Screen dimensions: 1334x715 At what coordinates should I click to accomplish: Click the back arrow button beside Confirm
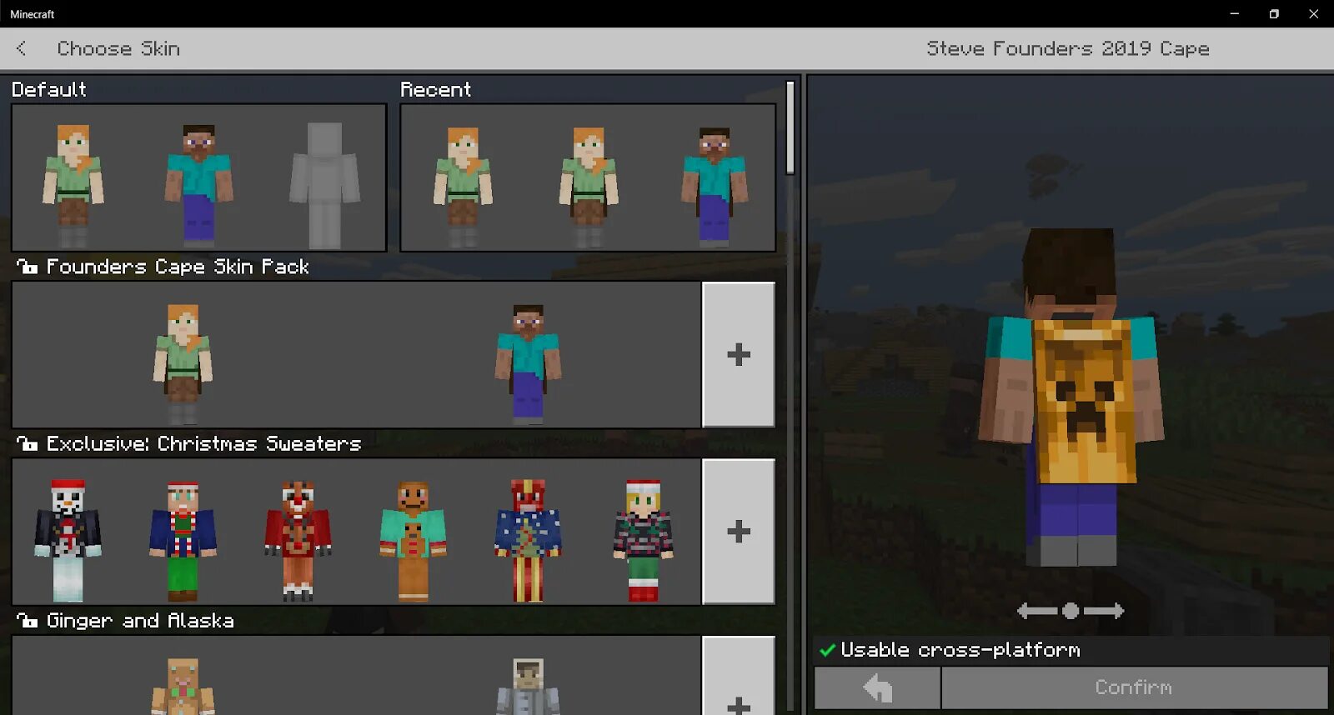(877, 687)
